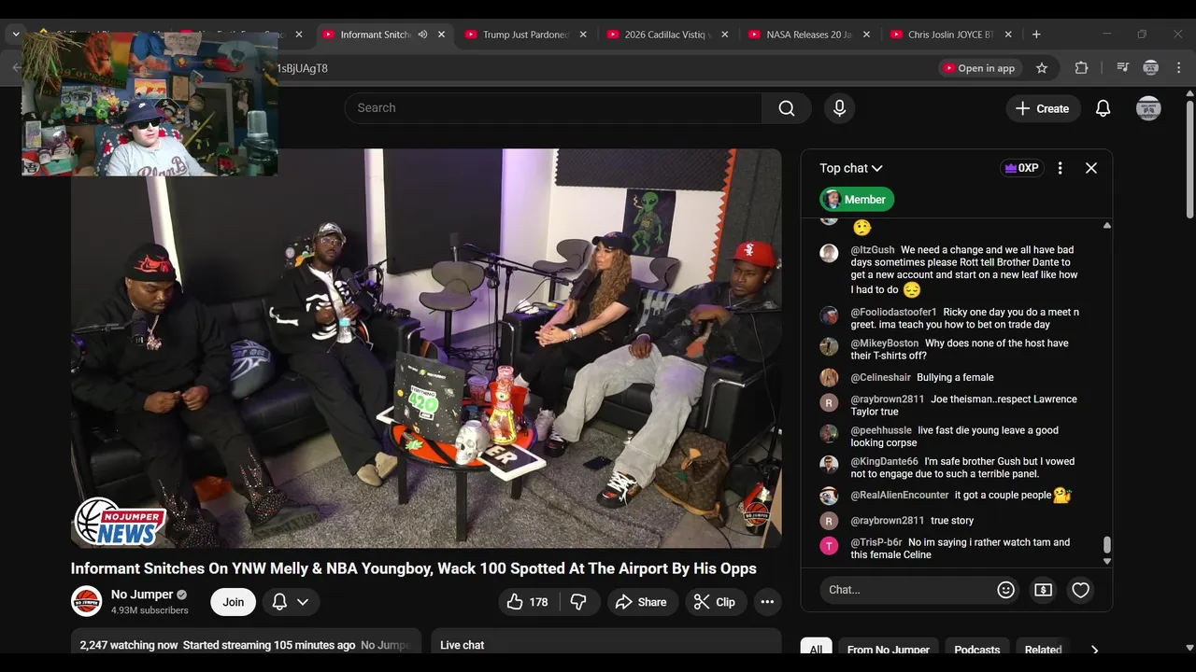
Task: Switch to 2026 Cadillac Vistiq tab
Action: tap(667, 35)
